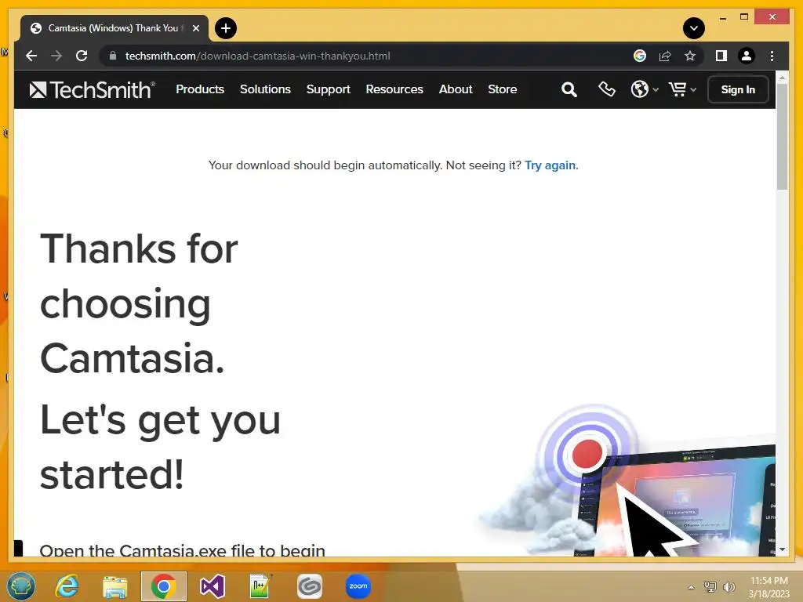Launch Internet Explorer from the taskbar
This screenshot has height=602, width=803.
click(67, 586)
